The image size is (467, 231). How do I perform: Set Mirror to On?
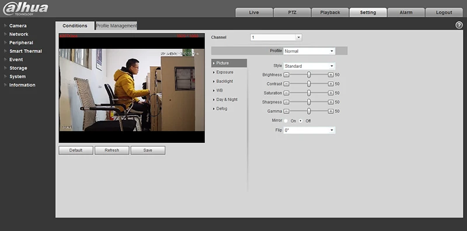pos(286,121)
